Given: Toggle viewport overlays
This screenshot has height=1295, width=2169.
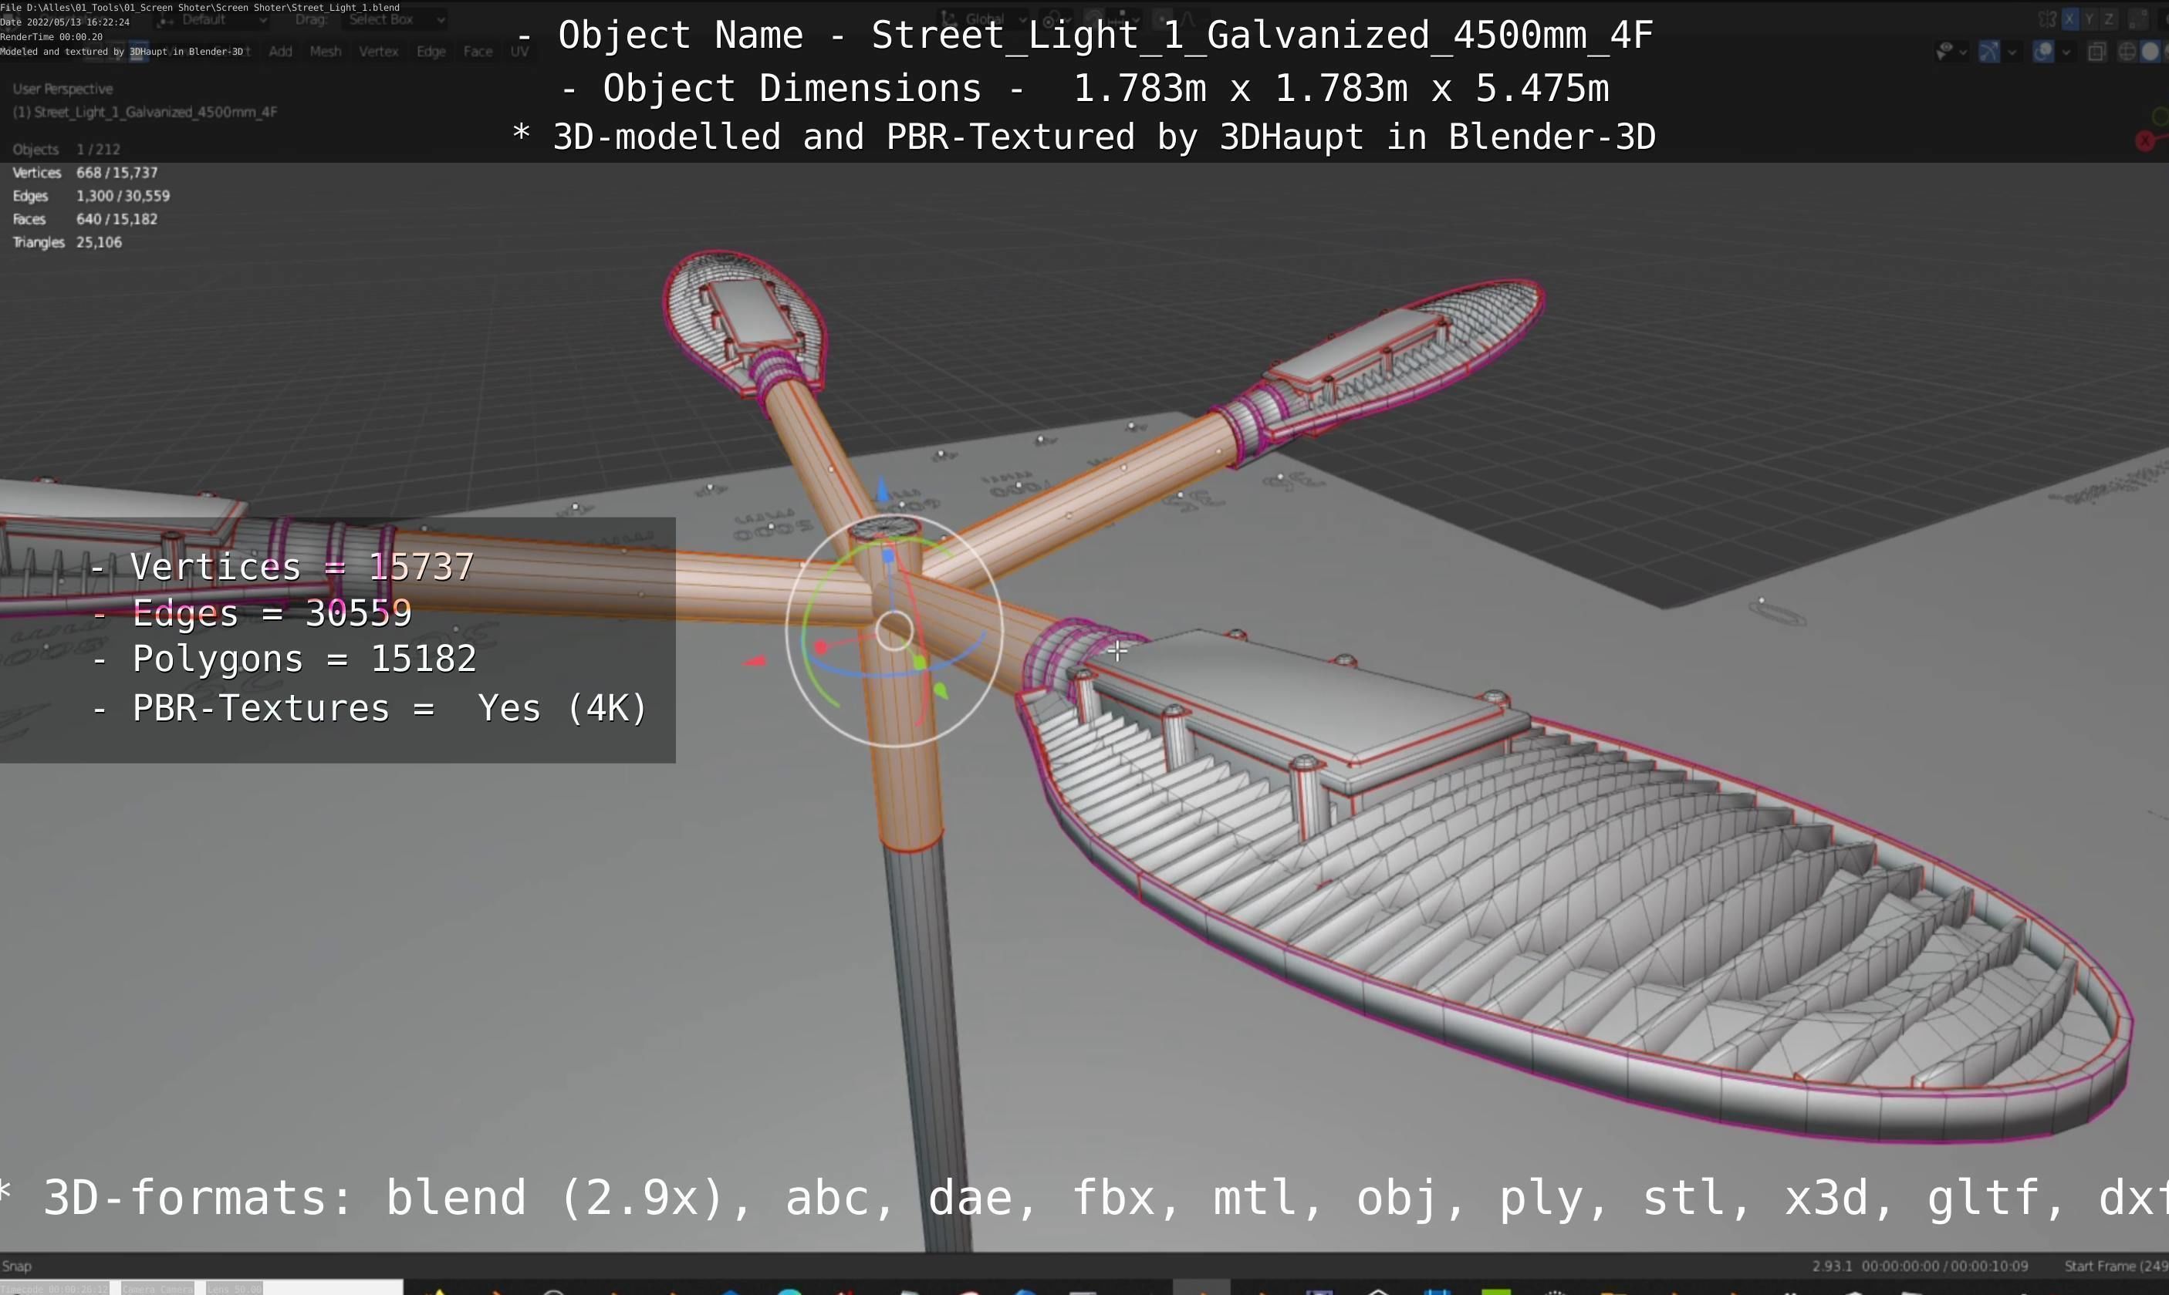Looking at the screenshot, I should pyautogui.click(x=2043, y=52).
